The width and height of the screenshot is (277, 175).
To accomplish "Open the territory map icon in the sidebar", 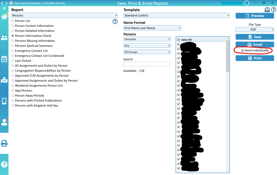I will click(x=4, y=80).
